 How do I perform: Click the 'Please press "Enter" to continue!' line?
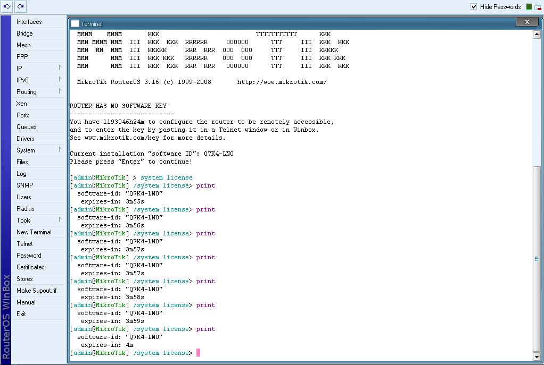click(x=131, y=162)
